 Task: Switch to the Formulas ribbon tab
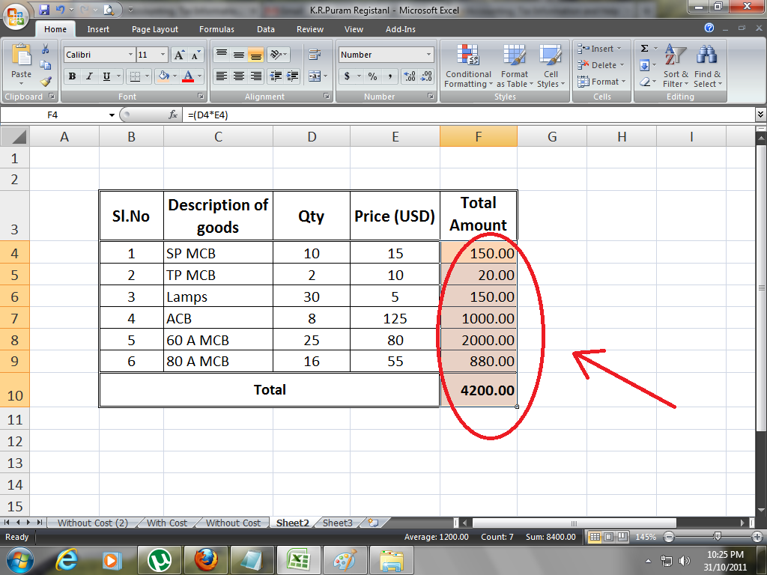pos(216,29)
